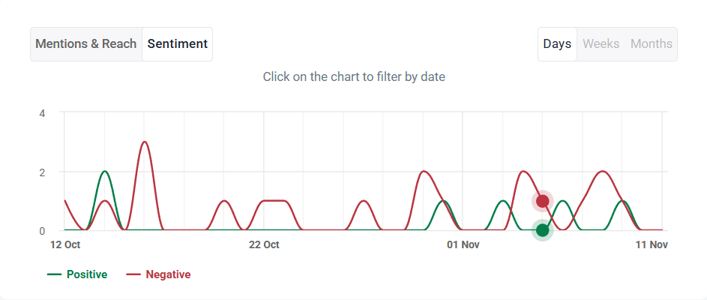
Task: Switch to the Mentions & Reach tab
Action: tap(86, 43)
